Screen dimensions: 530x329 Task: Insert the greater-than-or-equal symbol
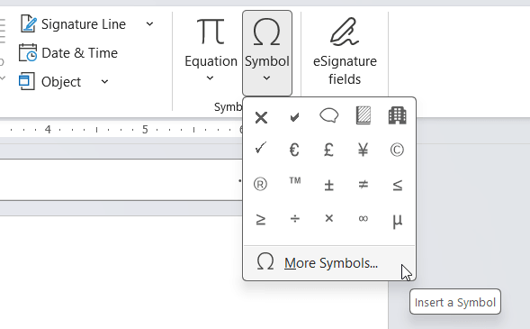coord(261,219)
